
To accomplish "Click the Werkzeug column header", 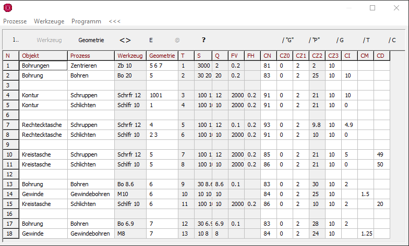I will (130, 56).
